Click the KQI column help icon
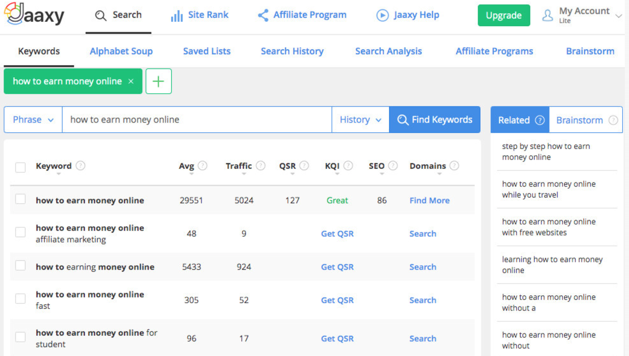The image size is (629, 356). [348, 166]
